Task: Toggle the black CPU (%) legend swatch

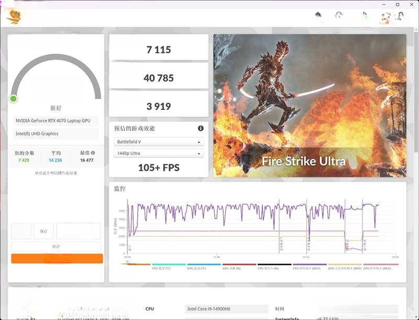Action: (x=274, y=264)
